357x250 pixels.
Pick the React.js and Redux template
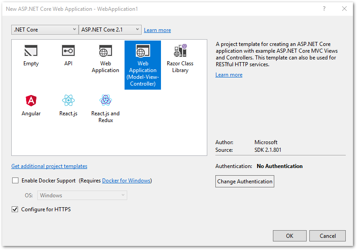coord(106,100)
